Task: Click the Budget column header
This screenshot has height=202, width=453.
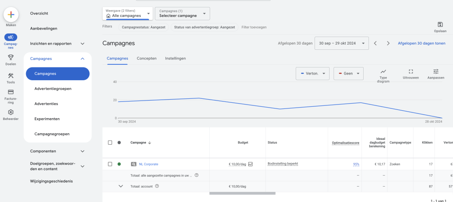Action: (x=243, y=142)
